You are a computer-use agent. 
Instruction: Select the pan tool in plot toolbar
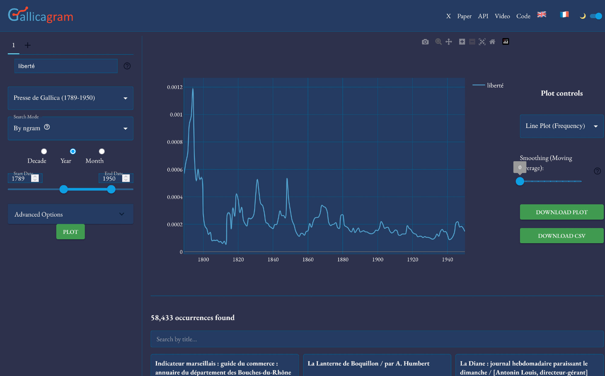[449, 42]
